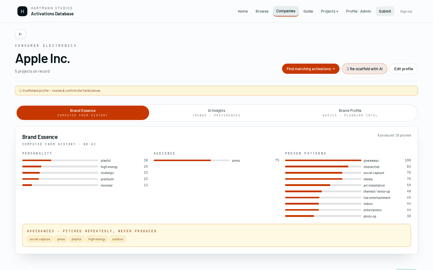Viewport: 433px width, 270px height.
Task: Click the scaffolded profile info icon
Action: [20, 91]
